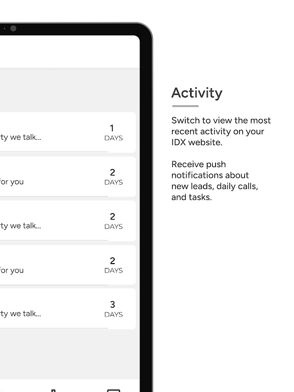
Task: Tap the '3' day counter number
Action: [x=112, y=305]
